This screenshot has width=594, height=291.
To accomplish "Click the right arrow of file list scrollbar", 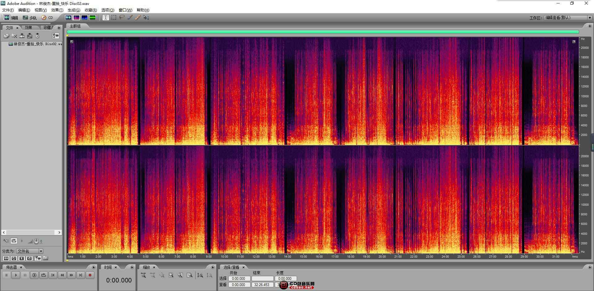I will click(x=59, y=232).
